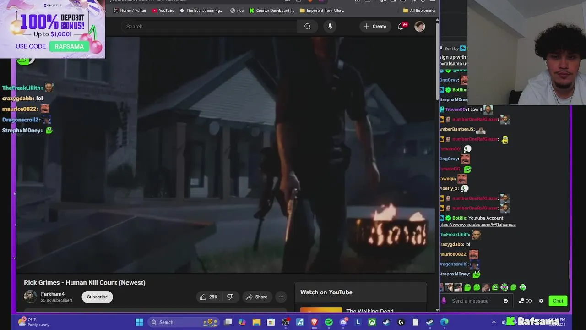Click the YouTube search magnifier button
This screenshot has width=586, height=330.
pos(307,27)
